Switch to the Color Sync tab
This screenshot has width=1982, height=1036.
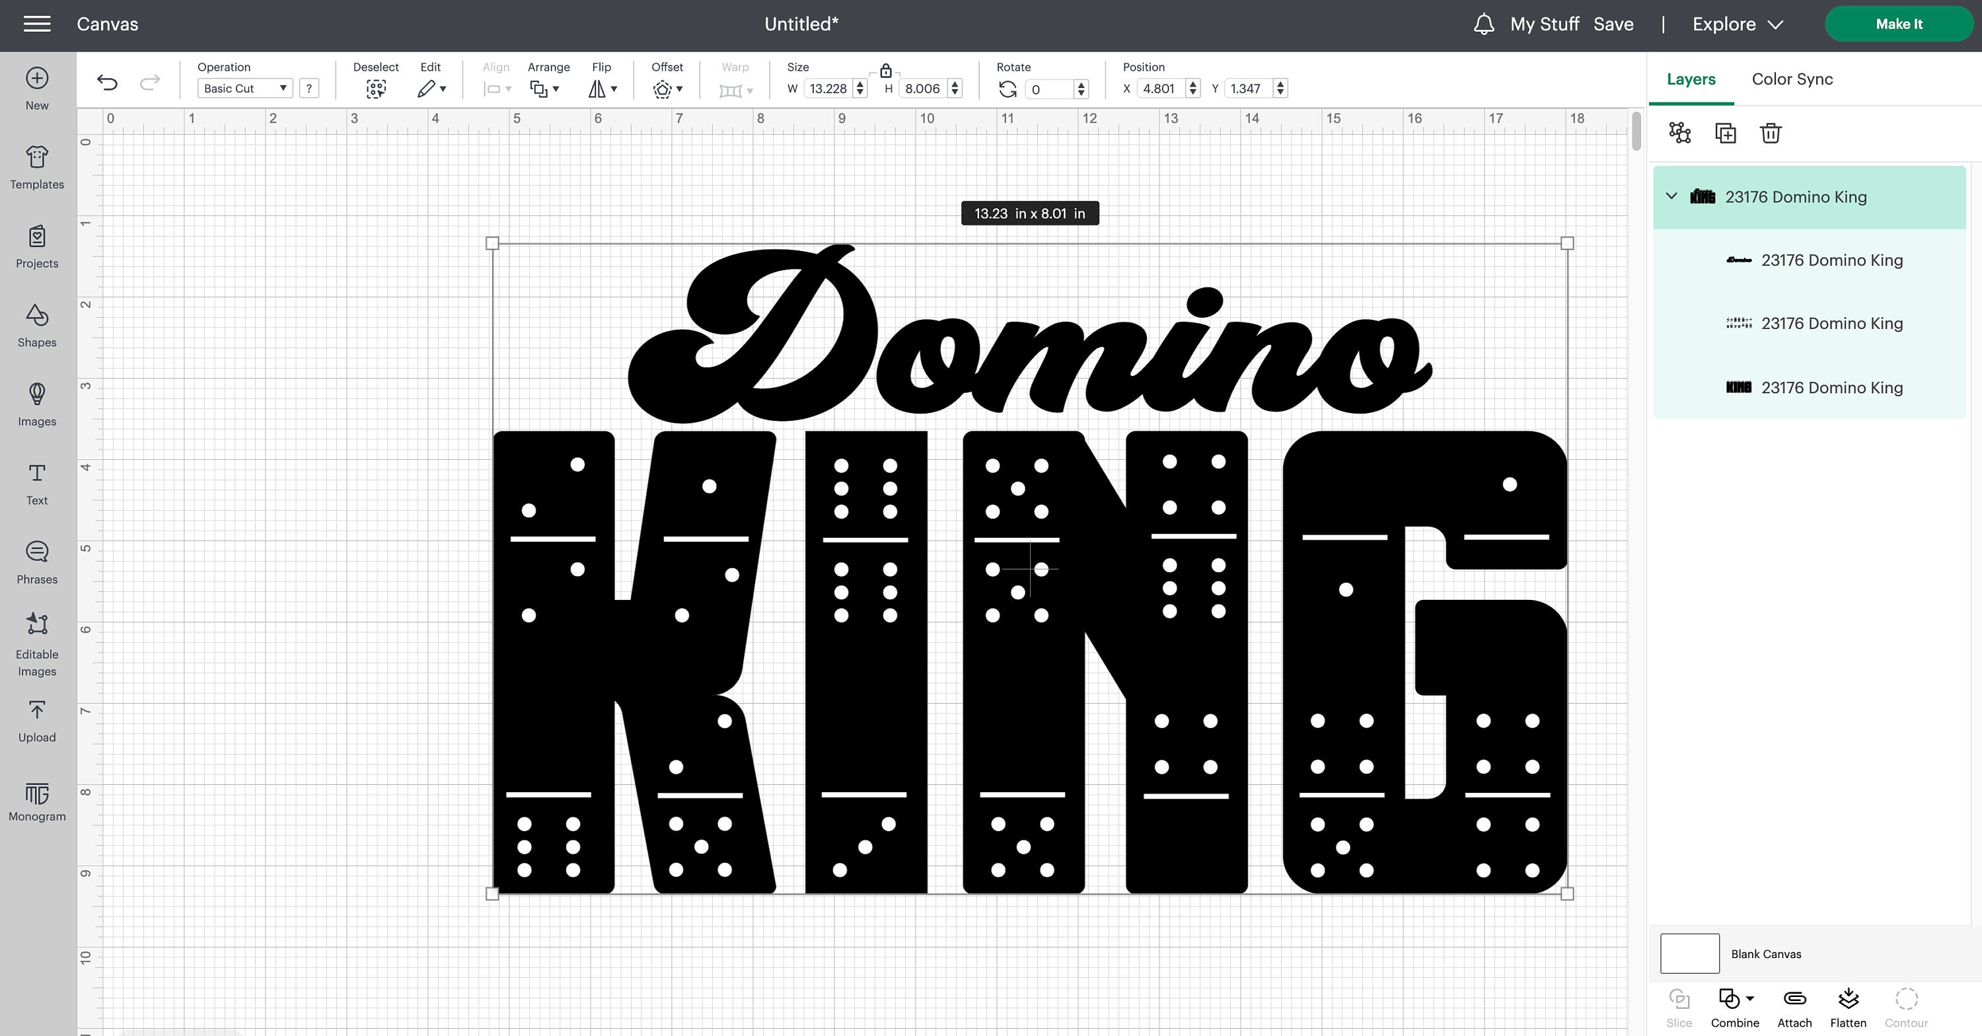click(1792, 79)
